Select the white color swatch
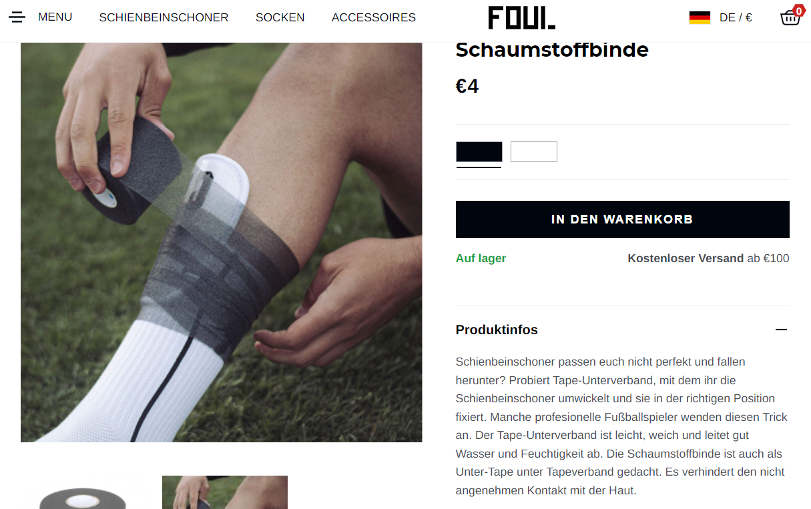 point(534,152)
